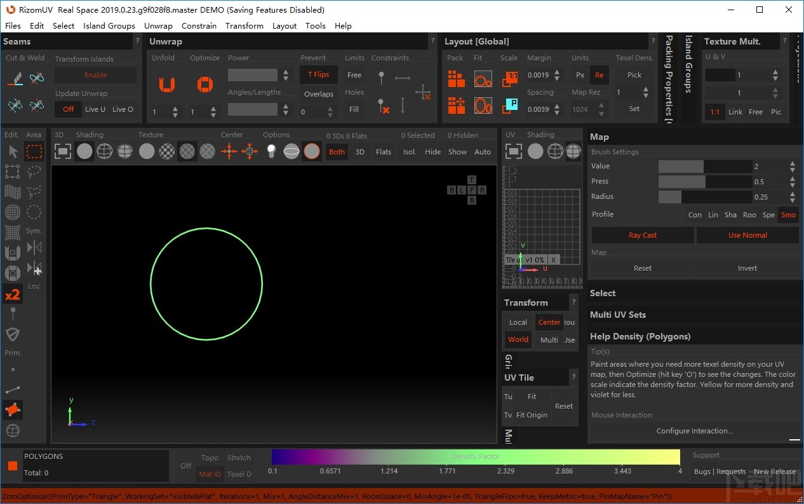
Task: Open the Unwrap menu
Action: (x=158, y=26)
